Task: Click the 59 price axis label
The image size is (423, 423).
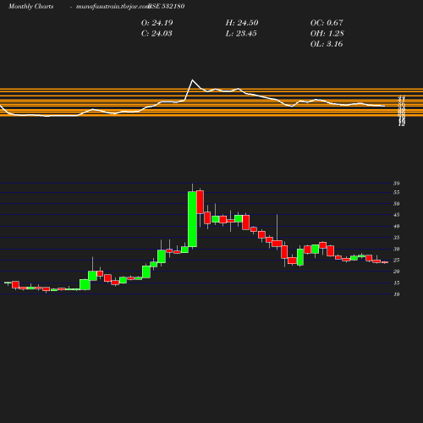Action: 397,184
